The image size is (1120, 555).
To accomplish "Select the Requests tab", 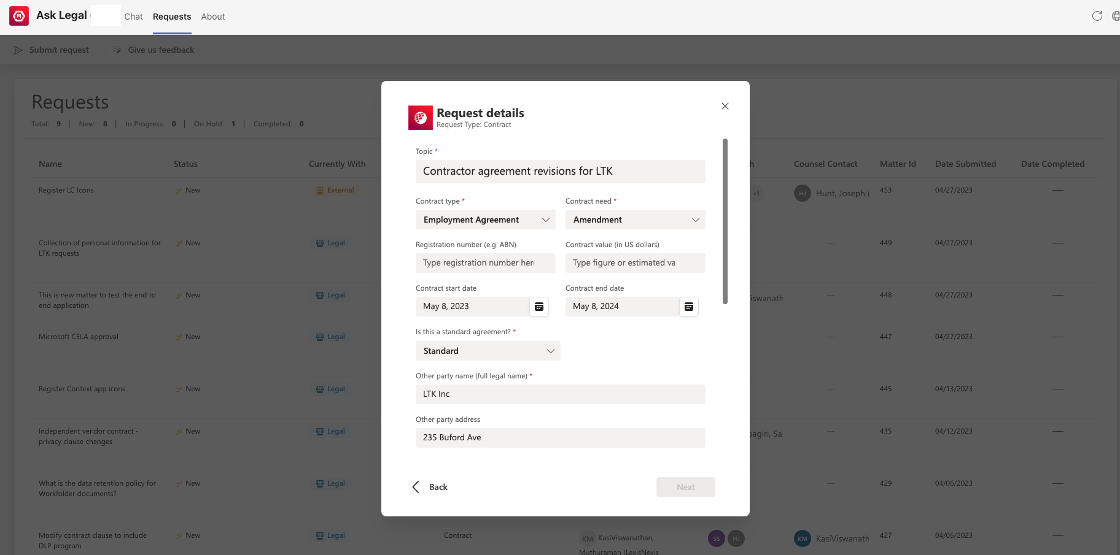I will tap(172, 17).
